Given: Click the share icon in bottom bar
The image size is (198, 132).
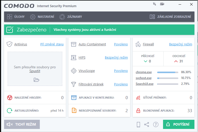Looking at the screenshot, I should [147, 124].
